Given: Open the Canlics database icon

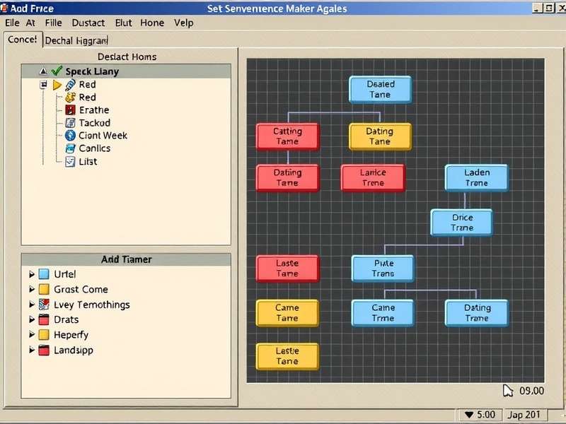Looking at the screenshot, I should (69, 148).
